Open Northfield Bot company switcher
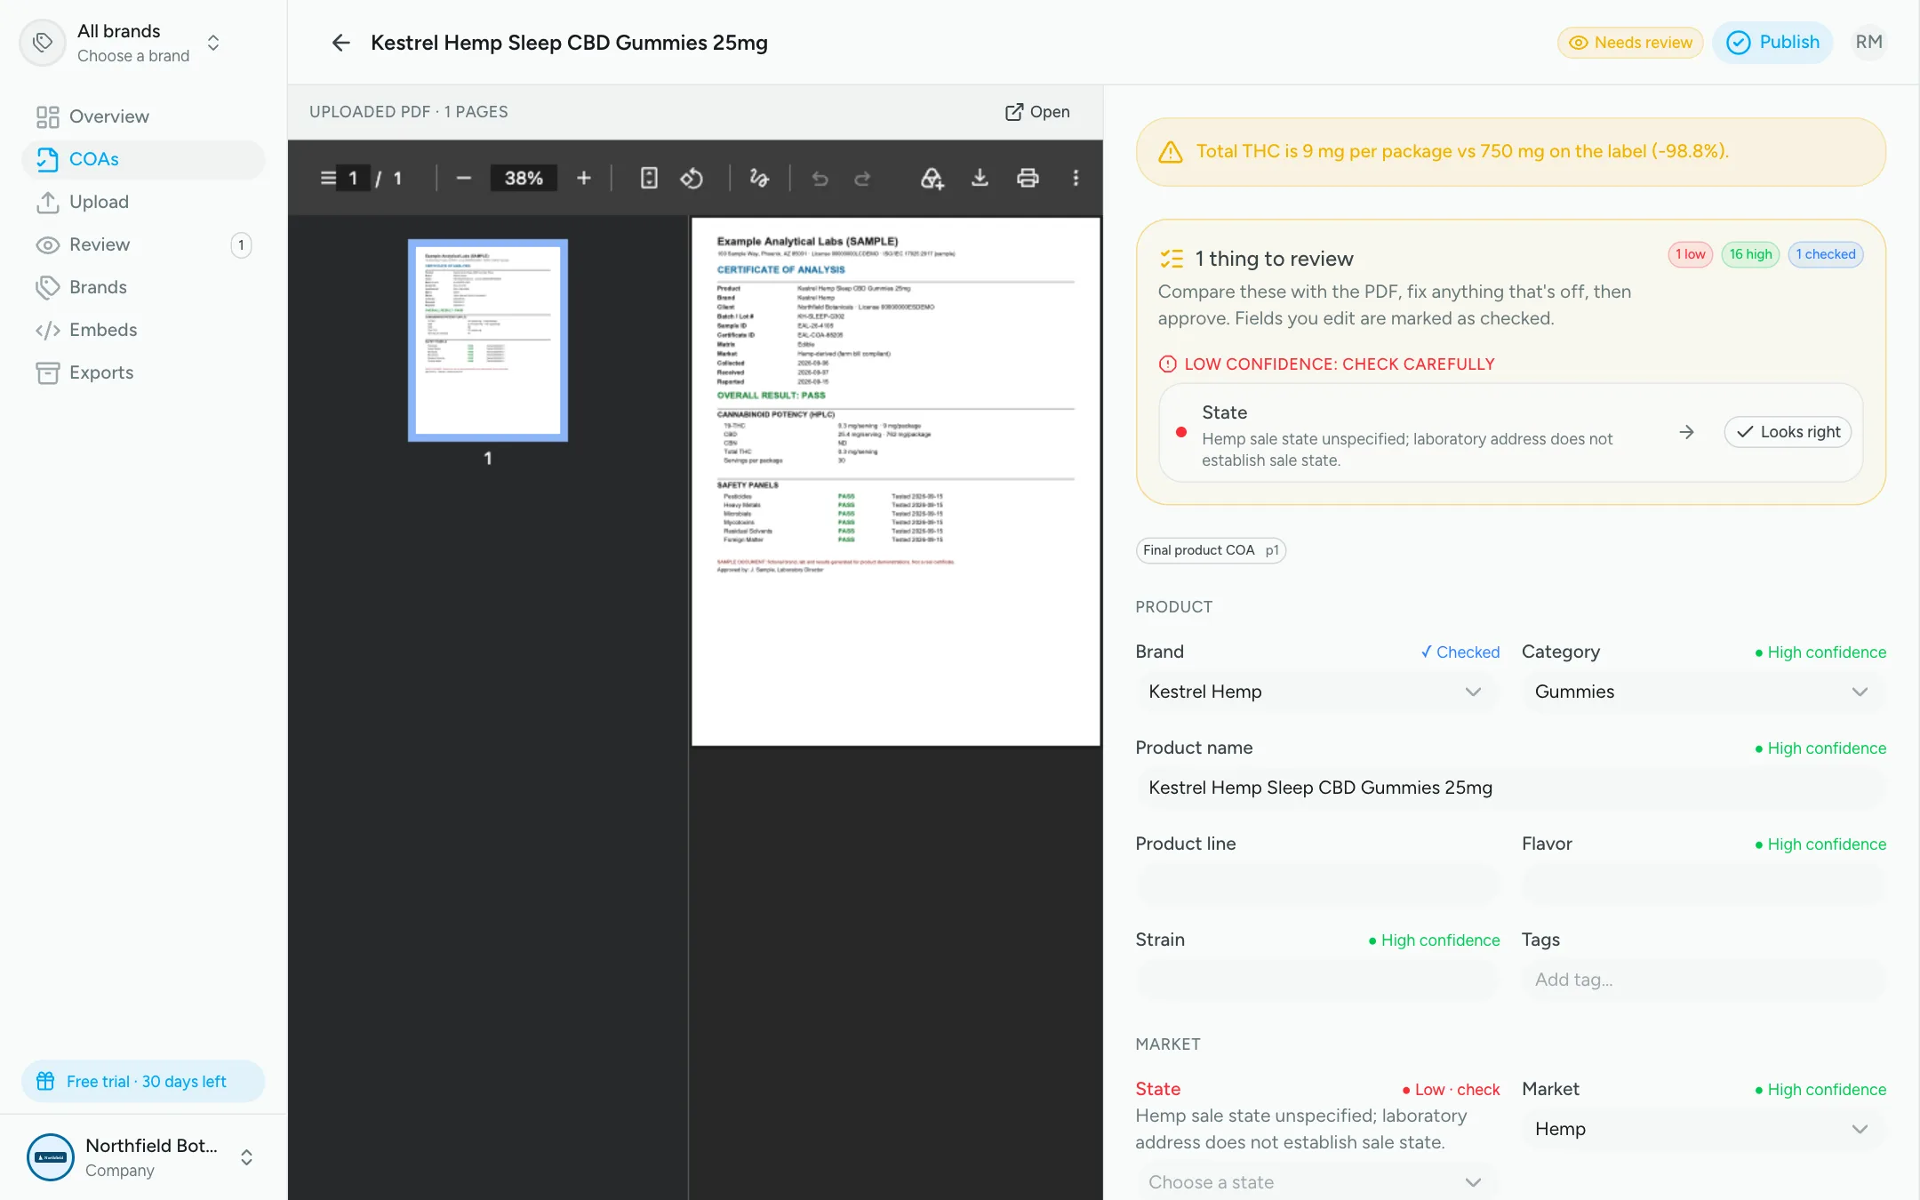This screenshot has height=1200, width=1920. pyautogui.click(x=142, y=1157)
